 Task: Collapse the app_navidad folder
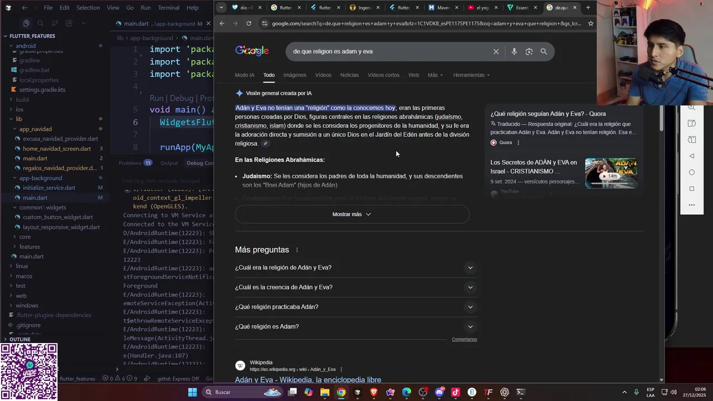35,129
